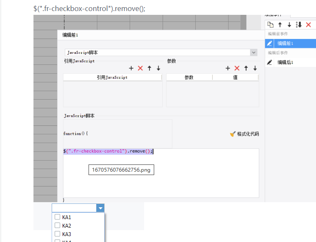Image resolution: width=316 pixels, height=242 pixels.
Task: Move referenced JavaScript up with the arrow
Action: click(150, 68)
